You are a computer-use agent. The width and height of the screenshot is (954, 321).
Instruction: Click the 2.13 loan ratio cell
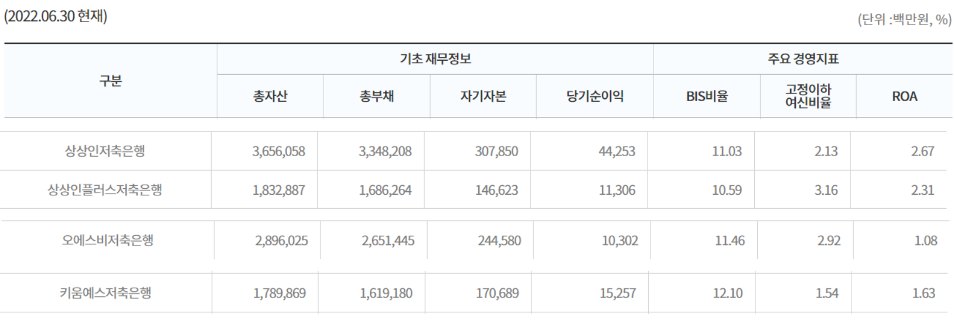(x=826, y=151)
